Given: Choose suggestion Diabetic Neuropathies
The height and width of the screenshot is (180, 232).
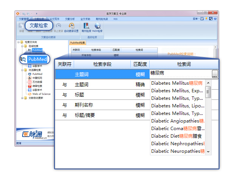Looking at the screenshot, I should 177,151.
